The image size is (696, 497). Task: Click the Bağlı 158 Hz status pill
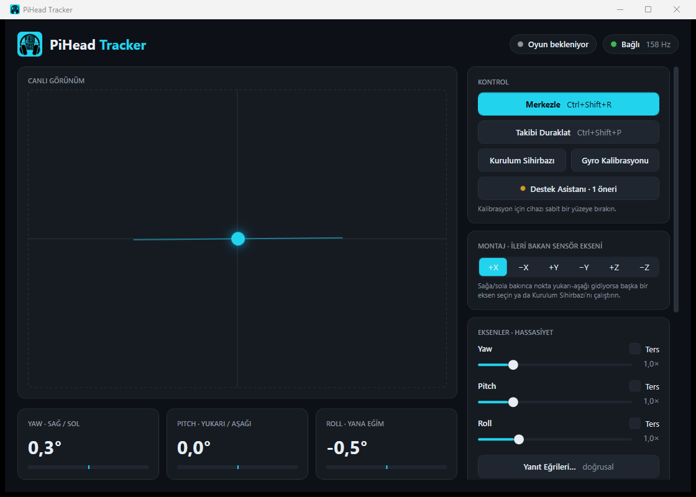click(x=641, y=44)
